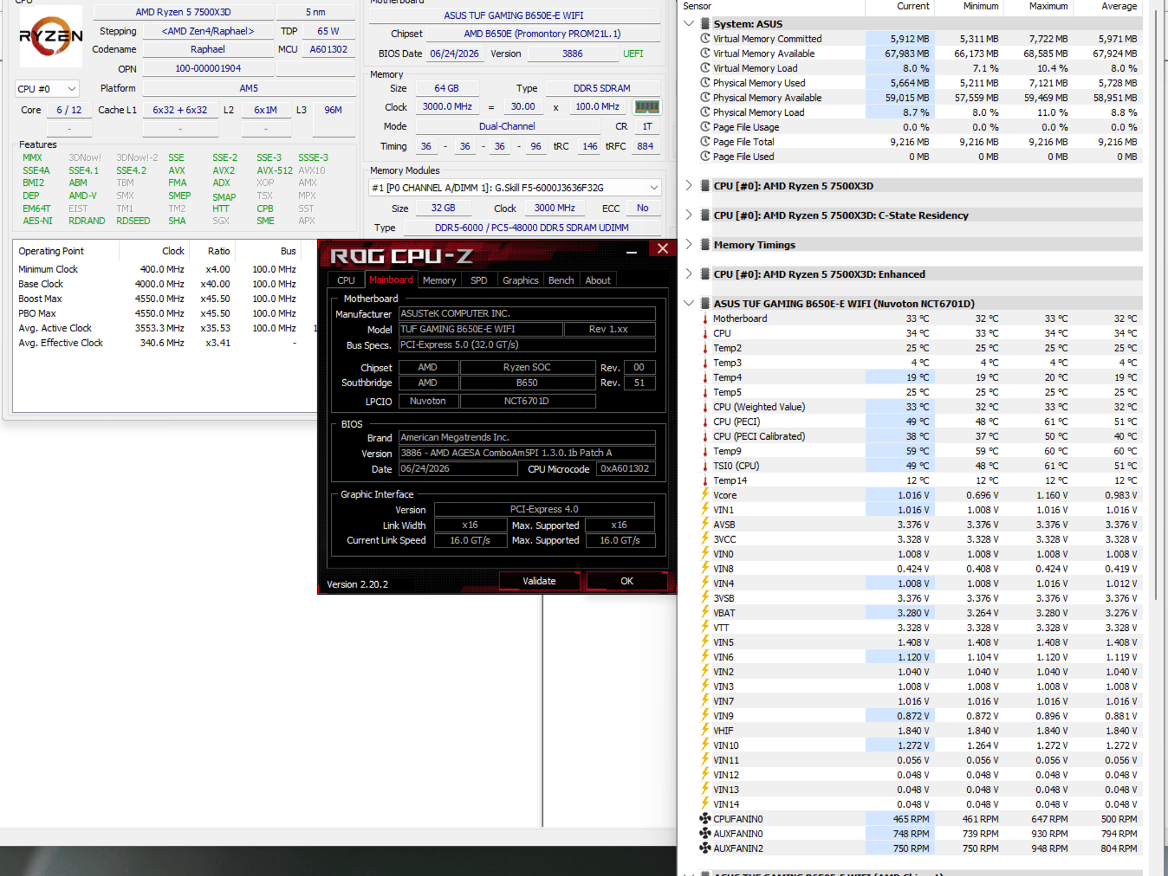
Task: Click the green memory module icon
Action: pyautogui.click(x=647, y=107)
